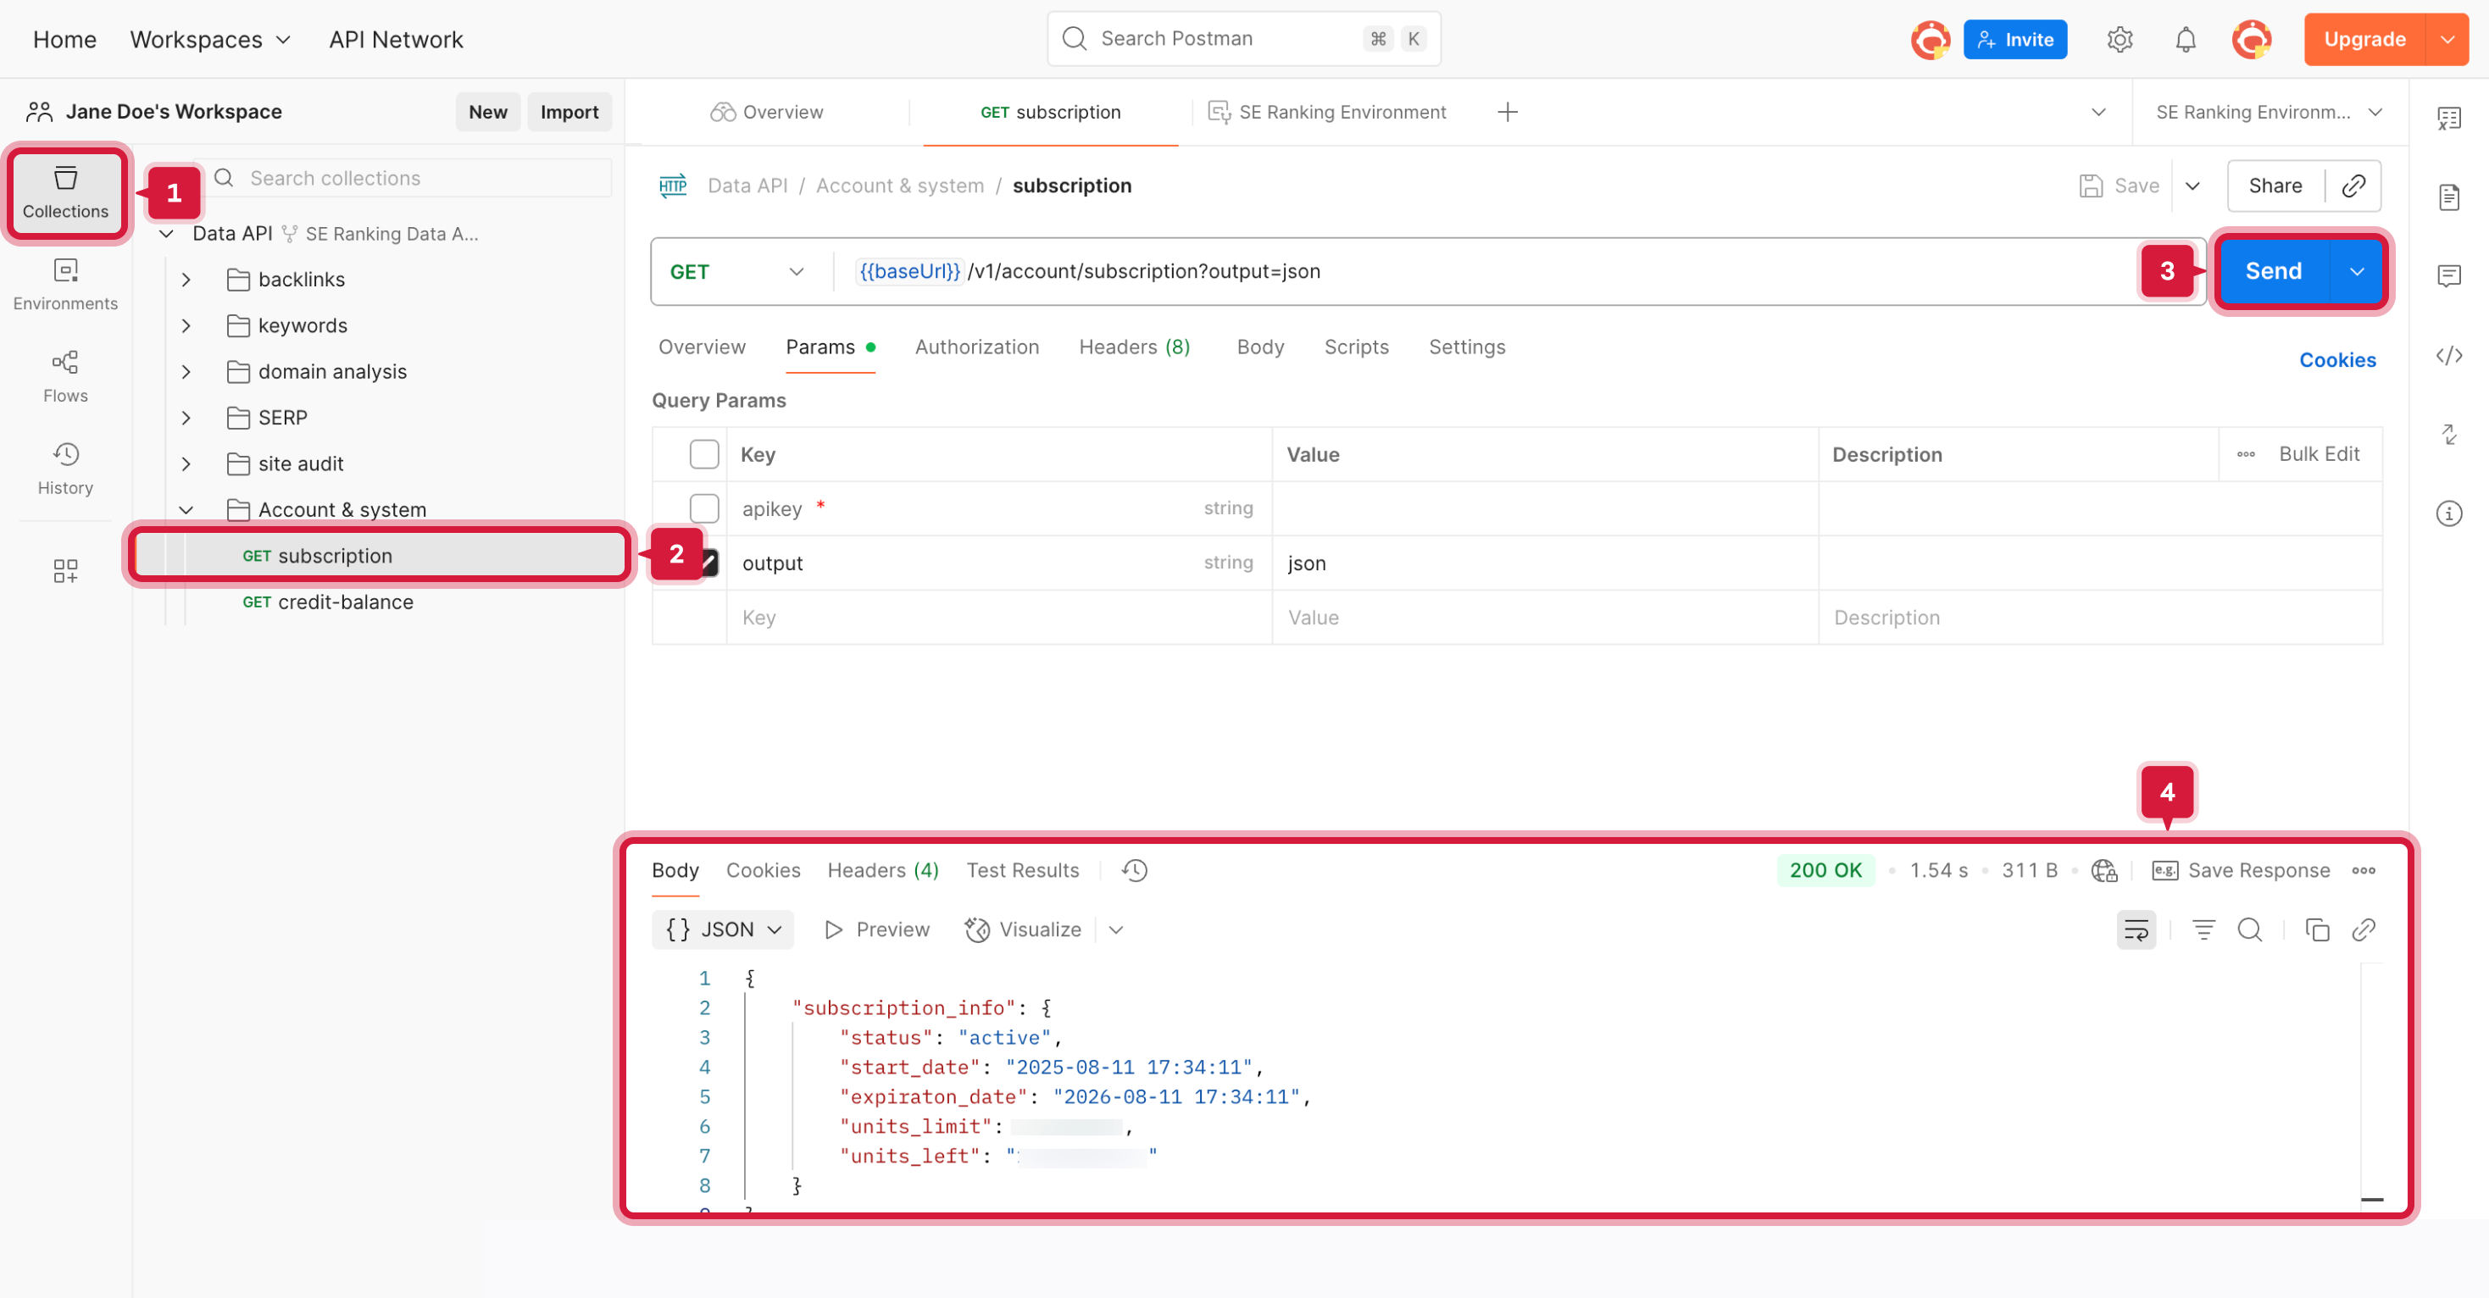Switch to the Authorization tab
Image resolution: width=2489 pixels, height=1298 pixels.
(x=977, y=347)
